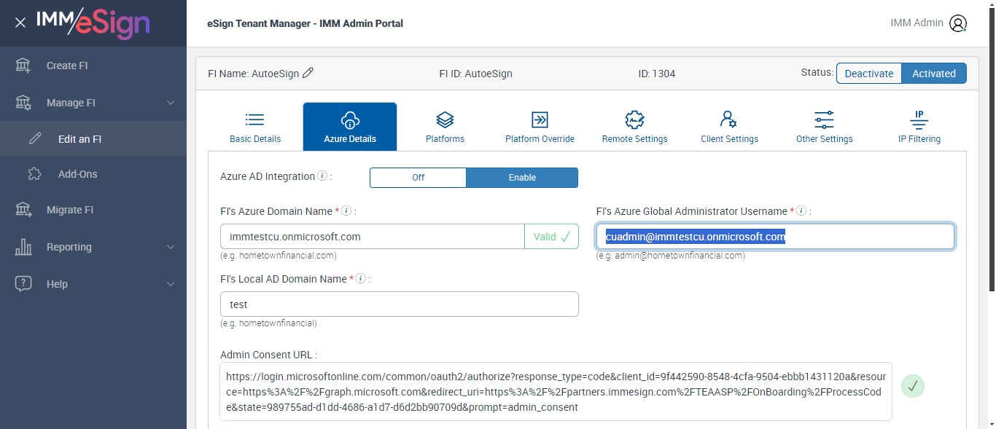The image size is (996, 429).
Task: Click the Client Settings person-gear icon
Action: [x=729, y=119]
